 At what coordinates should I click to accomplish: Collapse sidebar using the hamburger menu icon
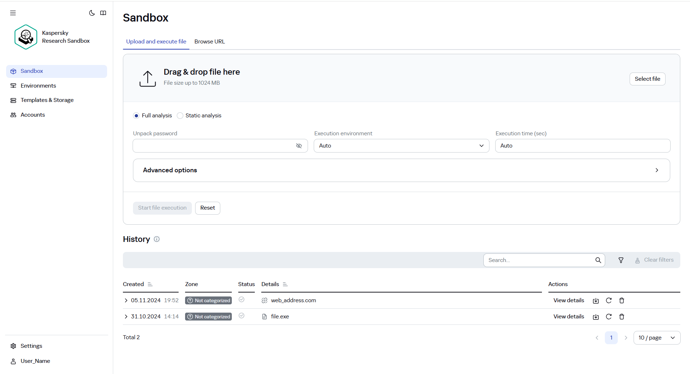pos(13,13)
